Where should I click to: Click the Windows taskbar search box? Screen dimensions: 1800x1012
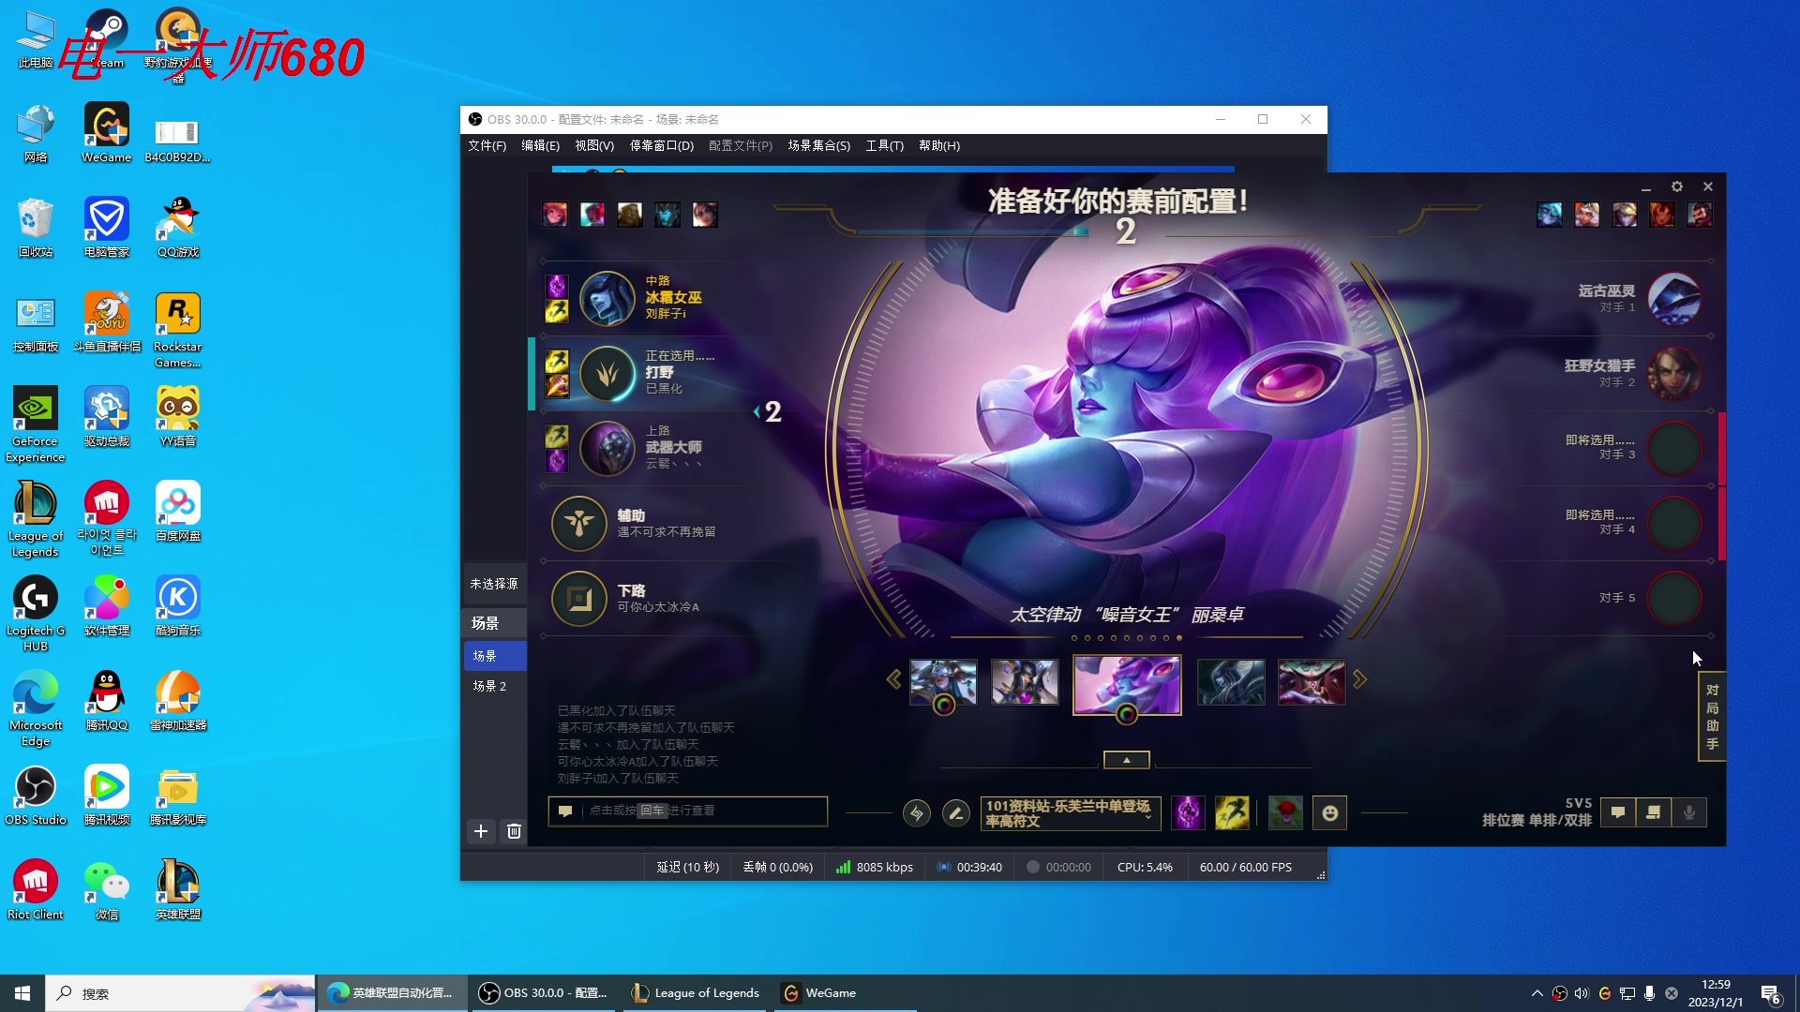click(x=180, y=993)
